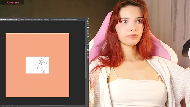
Task: Open the Tool Presets crossed-tools icon
Action: [88, 50]
